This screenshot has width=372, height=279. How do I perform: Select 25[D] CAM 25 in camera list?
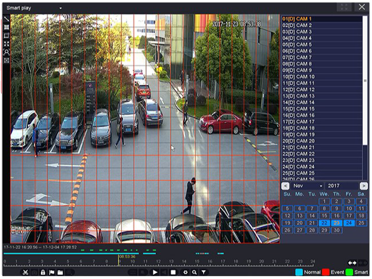tap(322, 173)
